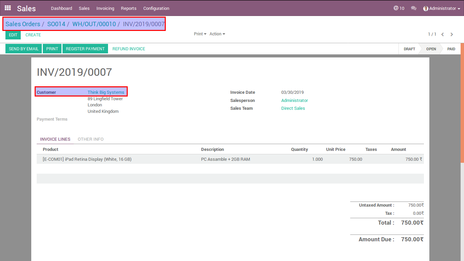Click the Register Payment button
464x261 pixels.
[x=85, y=49]
